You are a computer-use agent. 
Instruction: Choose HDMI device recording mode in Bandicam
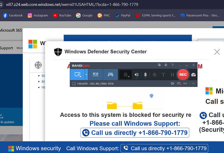[x=95, y=74]
